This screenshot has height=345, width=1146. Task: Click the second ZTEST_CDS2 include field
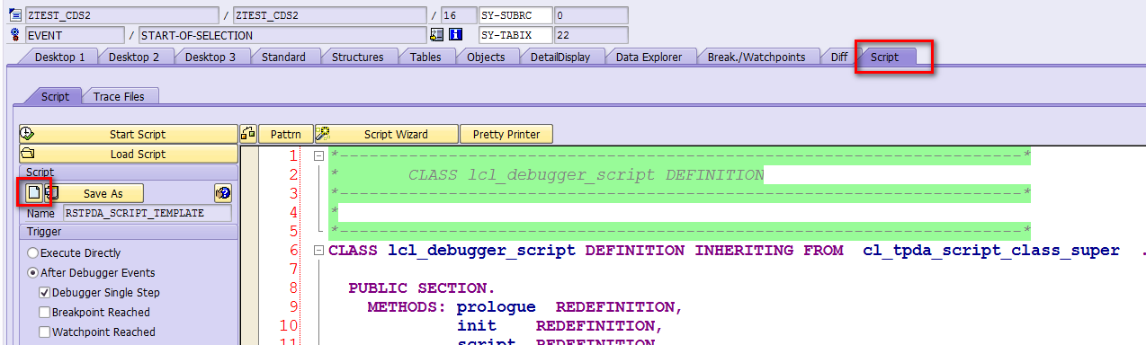point(329,15)
